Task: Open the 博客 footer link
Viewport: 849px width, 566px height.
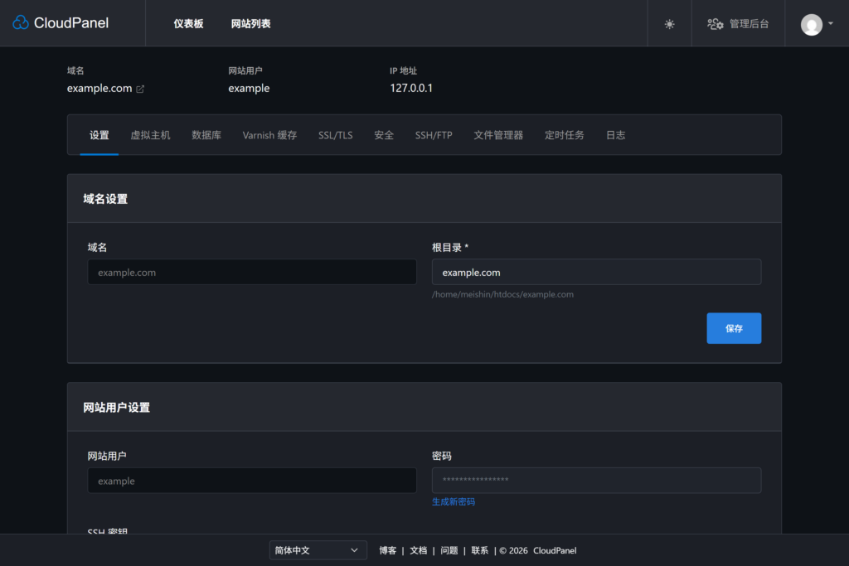Action: click(x=388, y=550)
